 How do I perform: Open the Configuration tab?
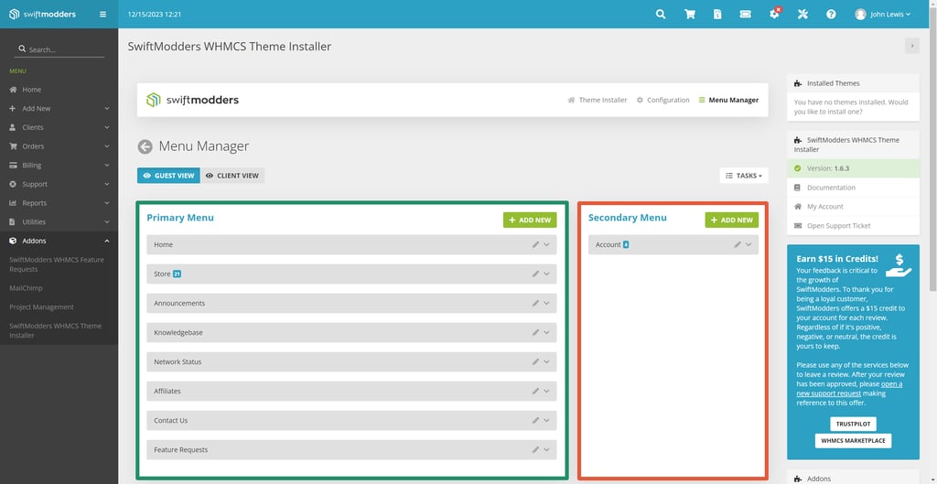tap(662, 100)
